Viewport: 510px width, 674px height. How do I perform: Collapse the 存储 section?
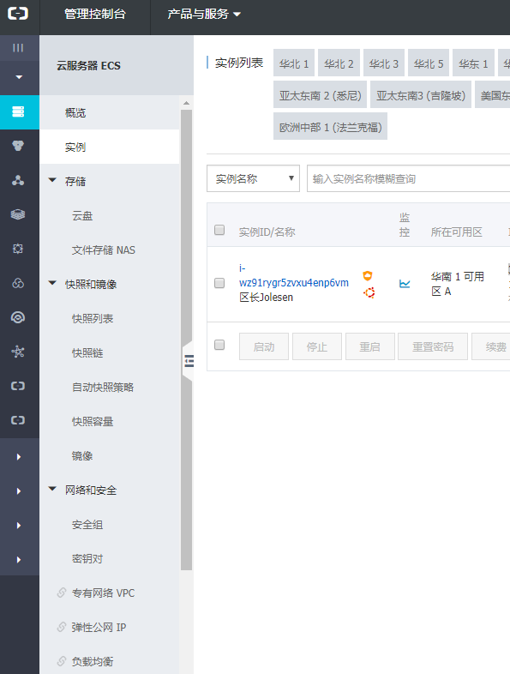point(52,181)
